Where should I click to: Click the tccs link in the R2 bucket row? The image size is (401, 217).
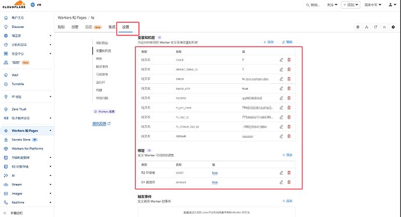point(215,173)
